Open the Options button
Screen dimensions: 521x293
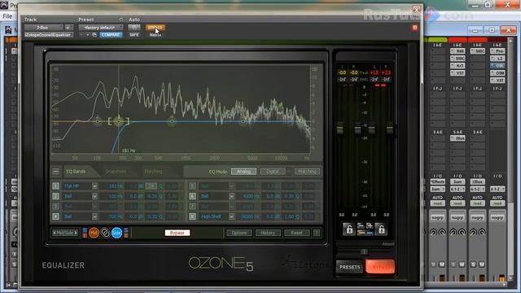(x=239, y=233)
